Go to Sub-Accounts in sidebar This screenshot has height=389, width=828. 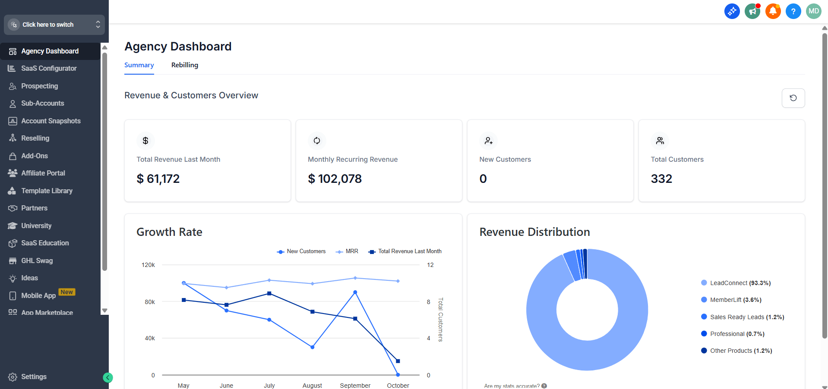coord(43,103)
